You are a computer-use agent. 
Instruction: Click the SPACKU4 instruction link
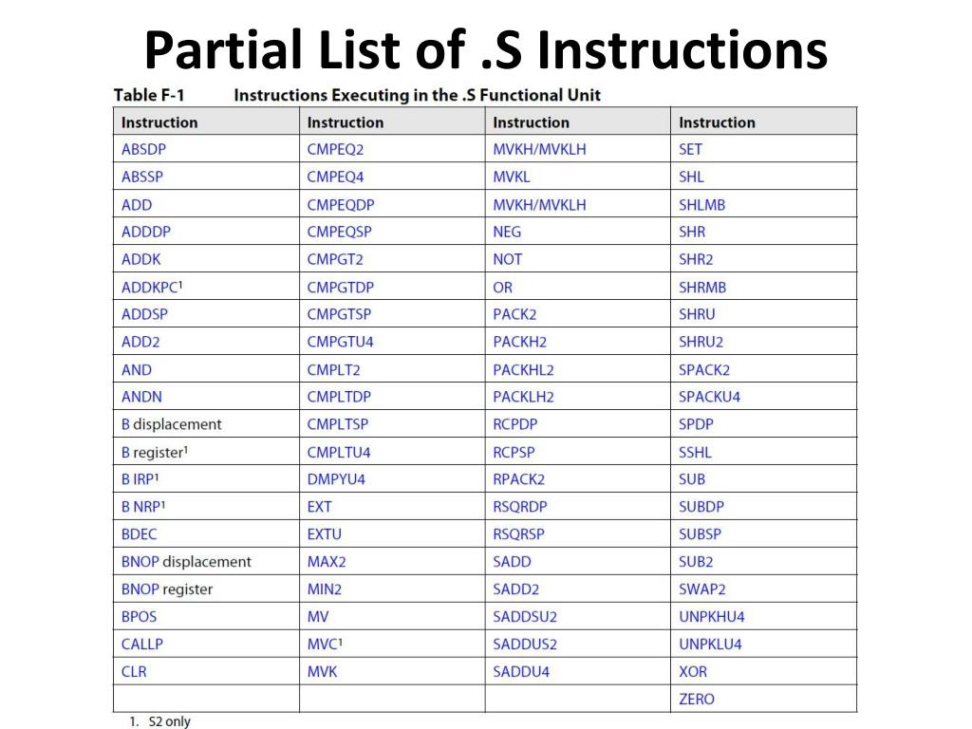(x=709, y=397)
